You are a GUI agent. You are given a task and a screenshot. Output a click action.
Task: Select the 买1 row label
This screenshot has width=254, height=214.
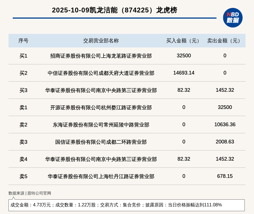tap(23, 56)
